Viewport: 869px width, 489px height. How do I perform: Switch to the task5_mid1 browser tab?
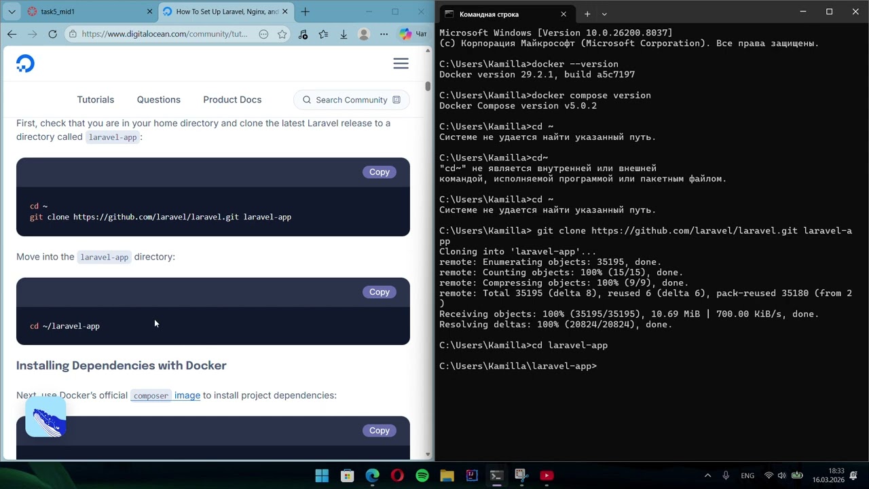click(88, 12)
